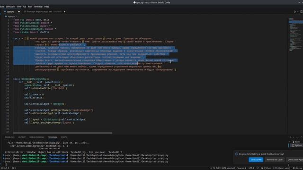
Task: Click the split editor icon
Action: click(x=301, y=11)
